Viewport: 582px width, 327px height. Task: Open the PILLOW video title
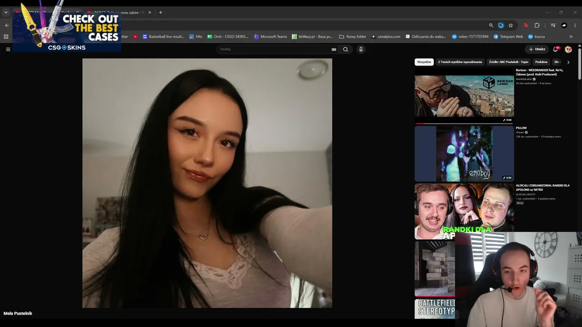[x=521, y=128]
